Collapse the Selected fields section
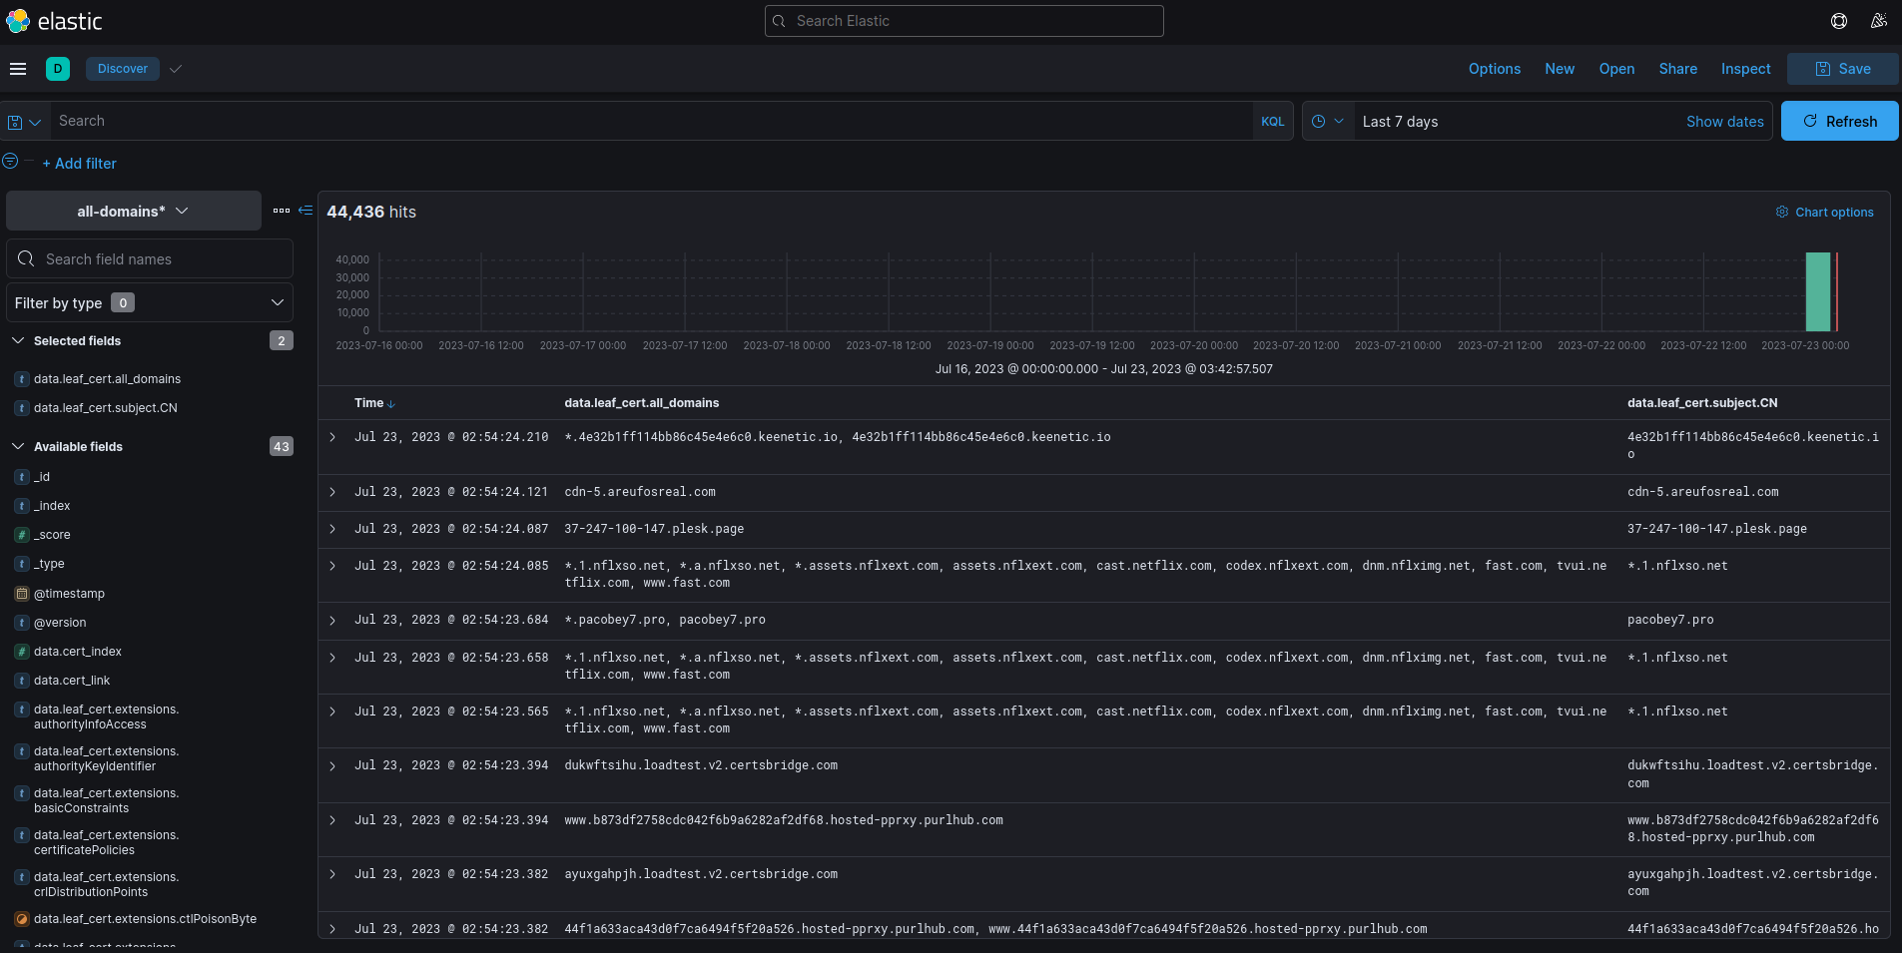 pos(18,341)
